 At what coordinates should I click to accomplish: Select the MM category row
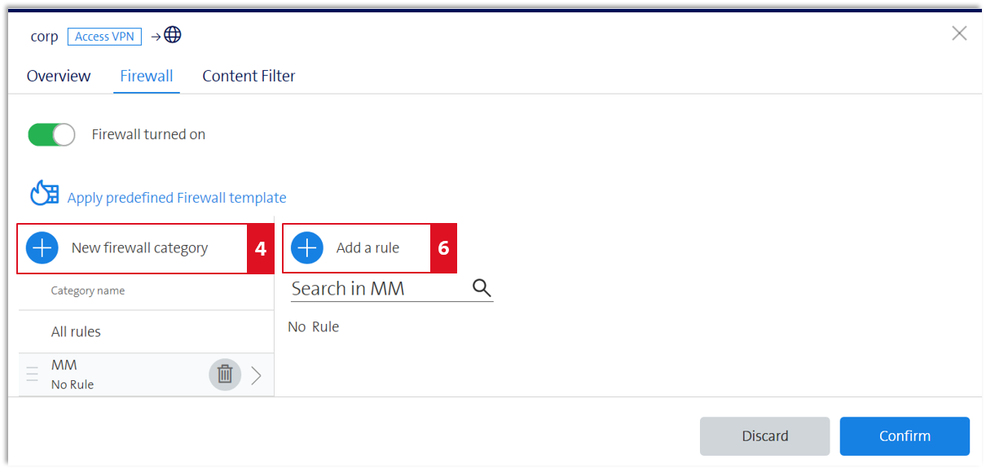(147, 375)
